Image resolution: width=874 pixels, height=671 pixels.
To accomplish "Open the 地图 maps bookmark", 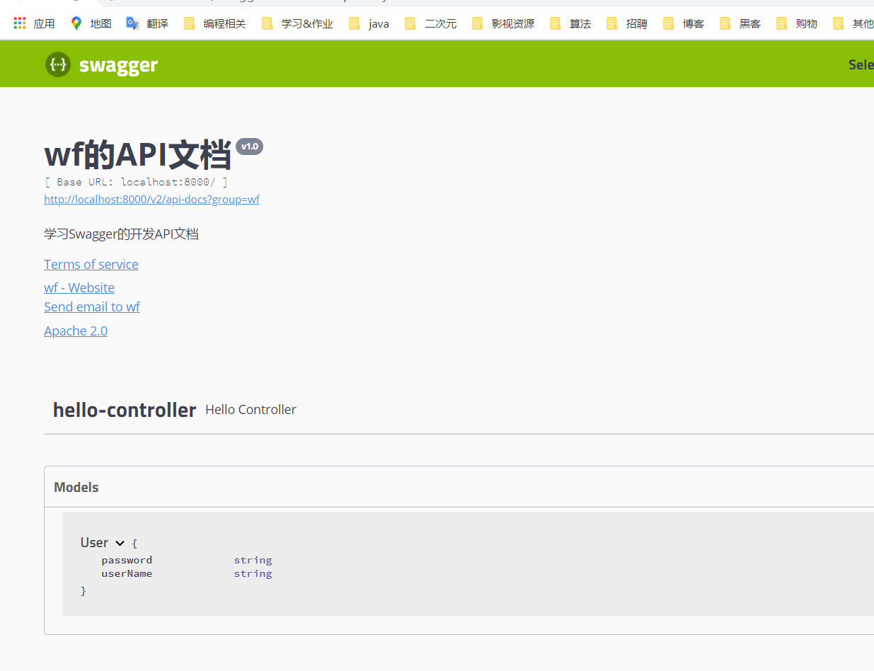I will (x=91, y=23).
